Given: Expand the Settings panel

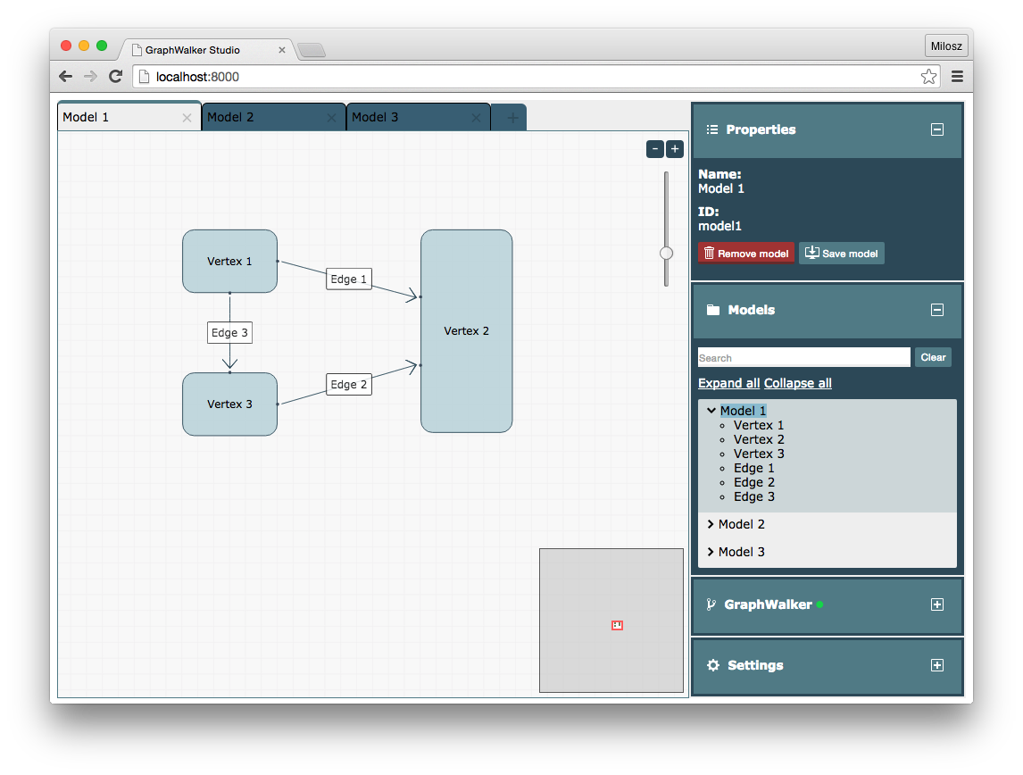Looking at the screenshot, I should (937, 664).
